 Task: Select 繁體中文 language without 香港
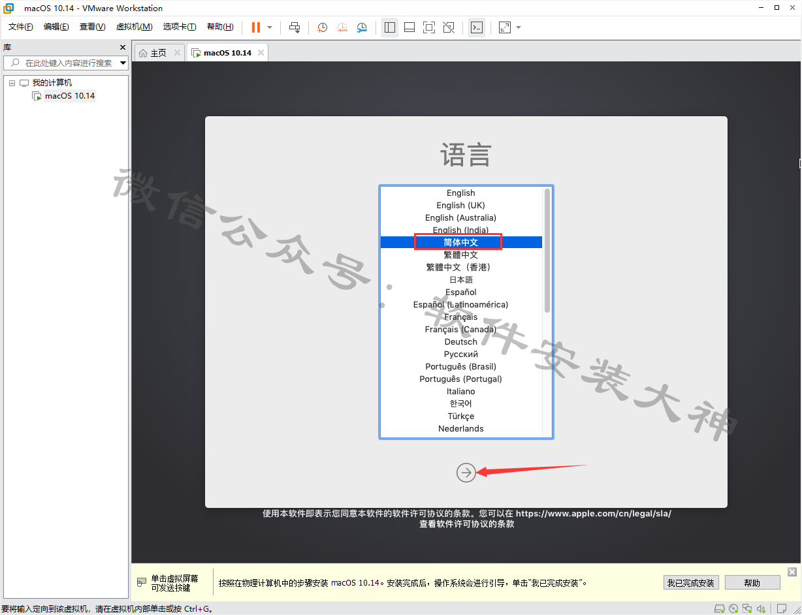tap(461, 255)
